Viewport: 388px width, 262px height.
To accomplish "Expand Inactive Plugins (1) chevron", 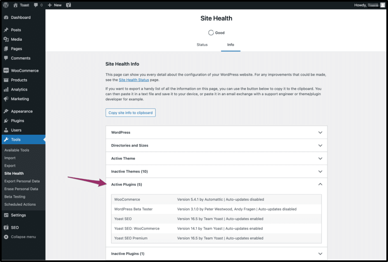I will [320, 254].
